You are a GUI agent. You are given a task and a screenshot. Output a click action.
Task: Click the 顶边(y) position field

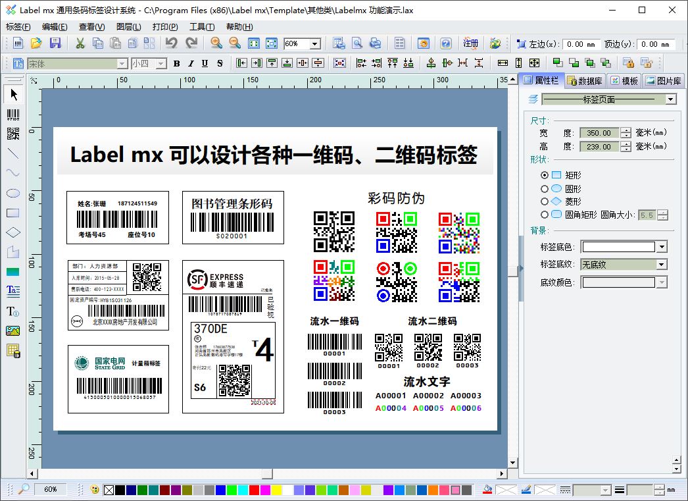(656, 44)
